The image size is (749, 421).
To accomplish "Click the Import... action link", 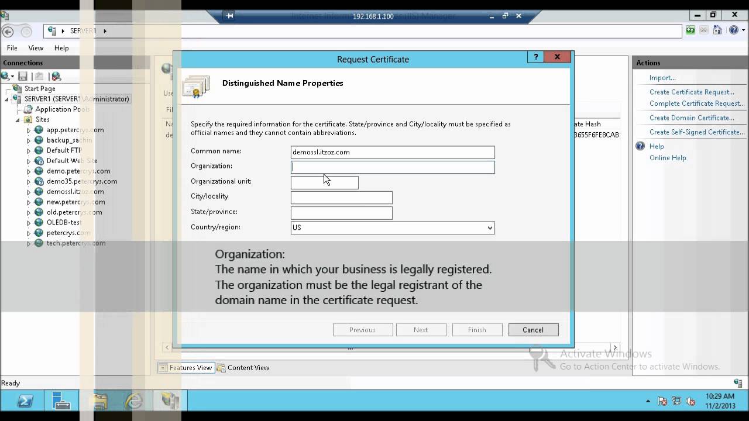I will [662, 78].
